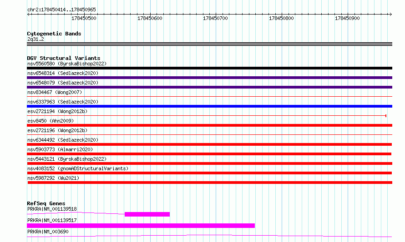Screen dimensions: 405x242
Task: Click the nsv5903773 (Almarri2020) label
Action: tap(60, 149)
